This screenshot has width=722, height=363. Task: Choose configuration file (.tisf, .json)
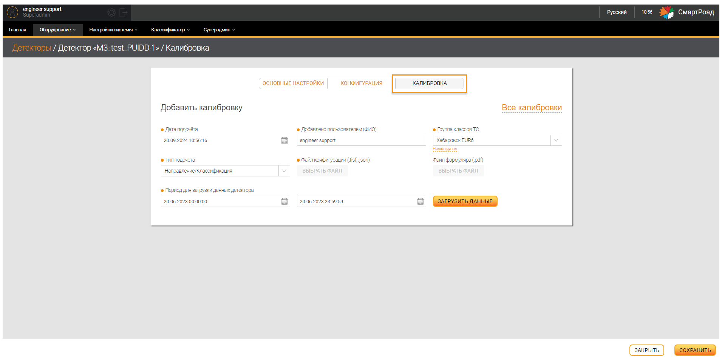322,171
